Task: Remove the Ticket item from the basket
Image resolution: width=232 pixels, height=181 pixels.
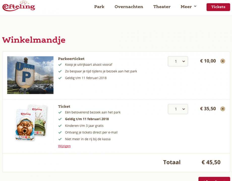Action: point(223,109)
